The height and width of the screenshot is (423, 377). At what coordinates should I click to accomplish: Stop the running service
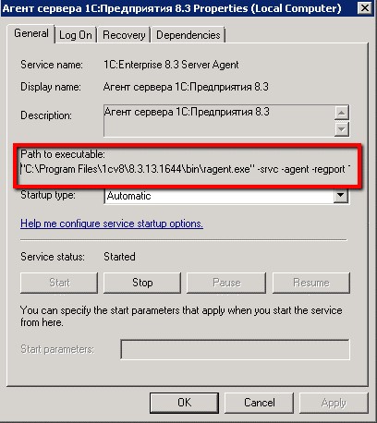142,283
